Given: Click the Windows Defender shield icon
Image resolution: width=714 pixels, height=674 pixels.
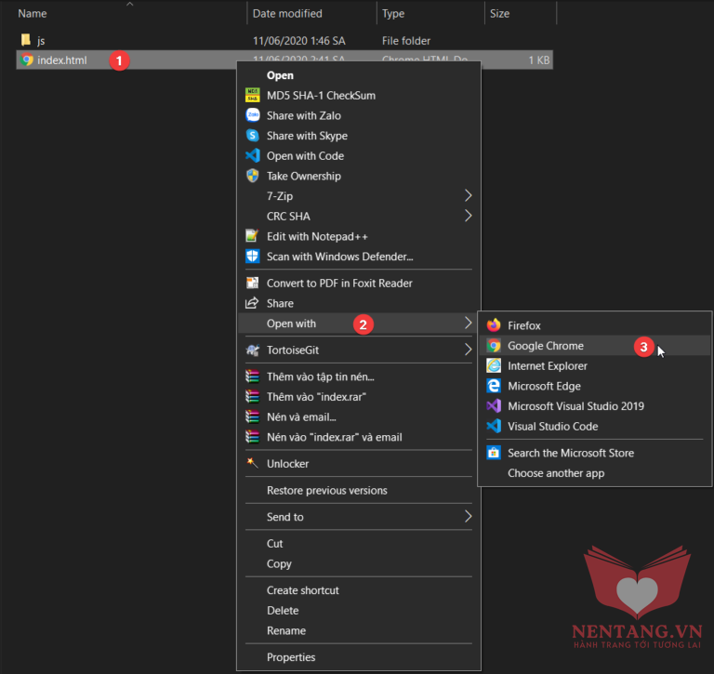Looking at the screenshot, I should pyautogui.click(x=252, y=257).
